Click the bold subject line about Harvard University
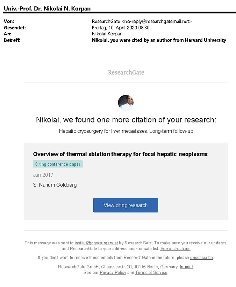The width and height of the screenshot is (236, 287). [x=159, y=40]
